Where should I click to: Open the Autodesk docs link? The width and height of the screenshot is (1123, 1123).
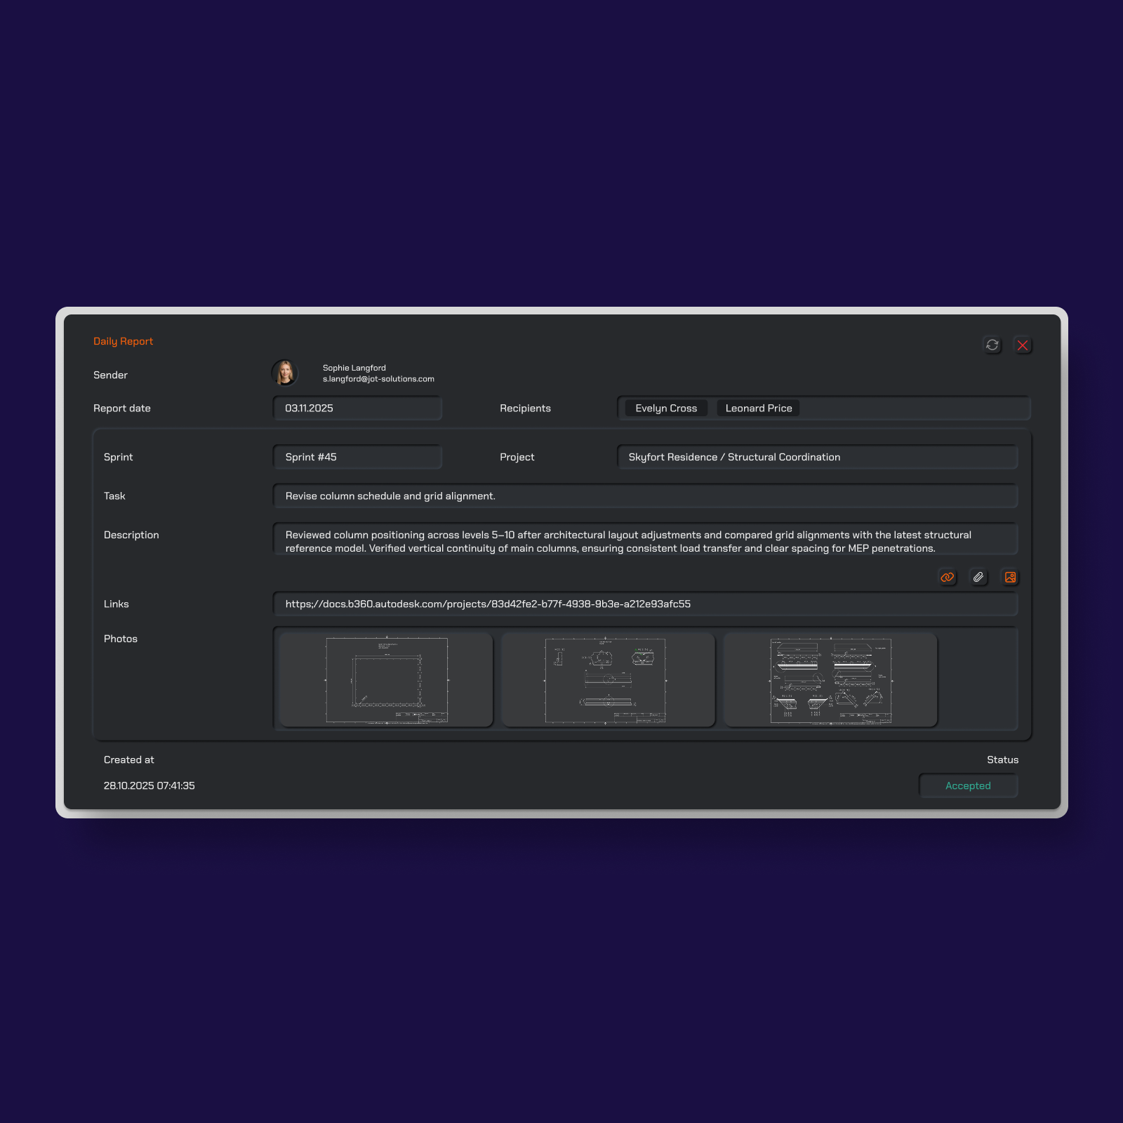pos(488,604)
